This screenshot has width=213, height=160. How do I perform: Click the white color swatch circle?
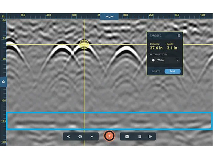pyautogui.click(x=153, y=60)
